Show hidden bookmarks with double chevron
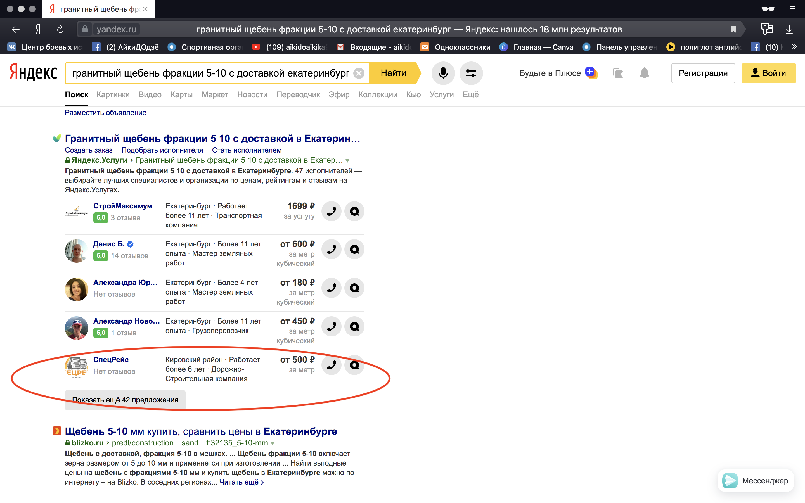The width and height of the screenshot is (805, 503). (794, 47)
